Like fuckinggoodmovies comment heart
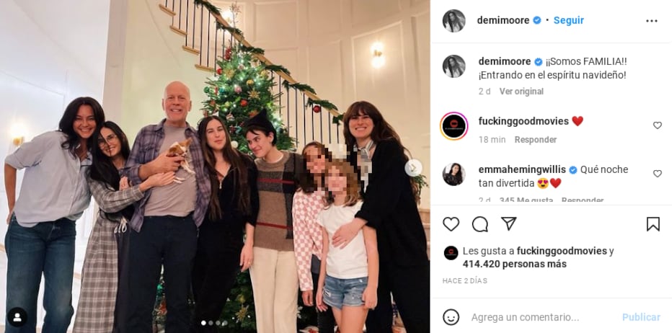672x333 pixels. pos(657,125)
